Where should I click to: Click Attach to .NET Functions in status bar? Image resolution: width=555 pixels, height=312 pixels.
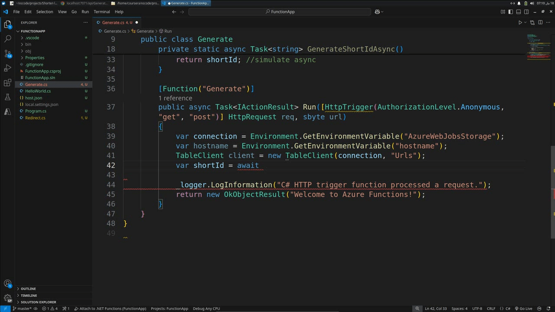click(112, 309)
